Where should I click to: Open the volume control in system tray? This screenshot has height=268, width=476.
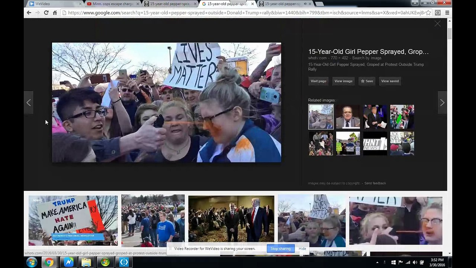click(x=415, y=263)
